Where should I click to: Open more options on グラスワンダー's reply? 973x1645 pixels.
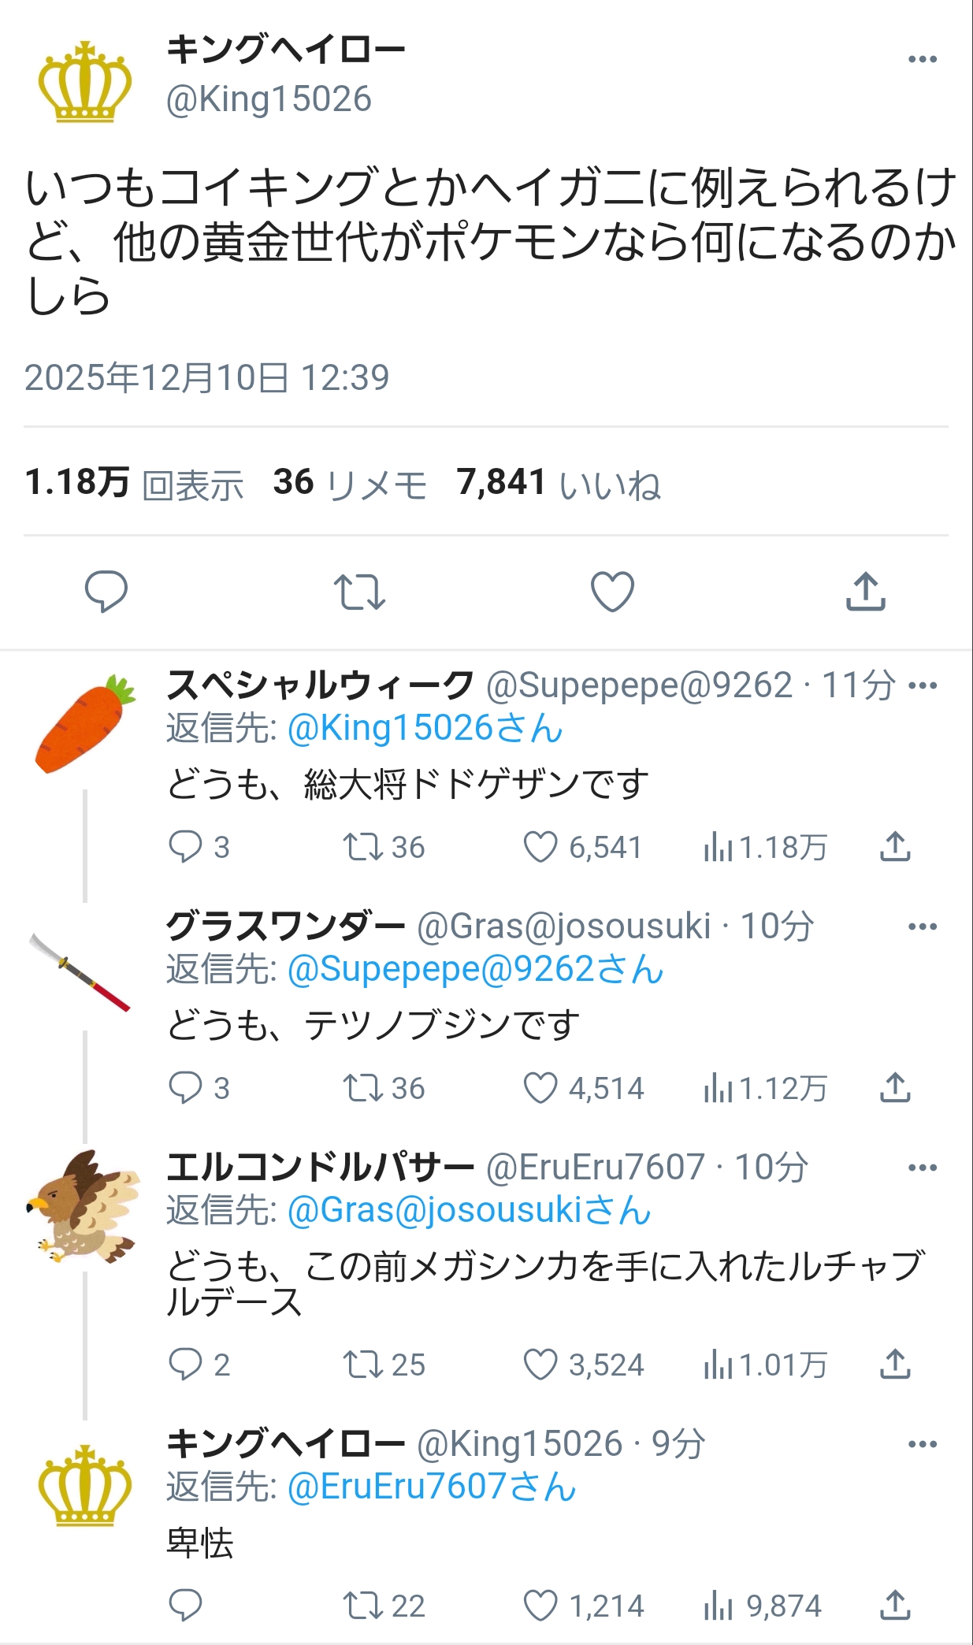click(x=923, y=926)
